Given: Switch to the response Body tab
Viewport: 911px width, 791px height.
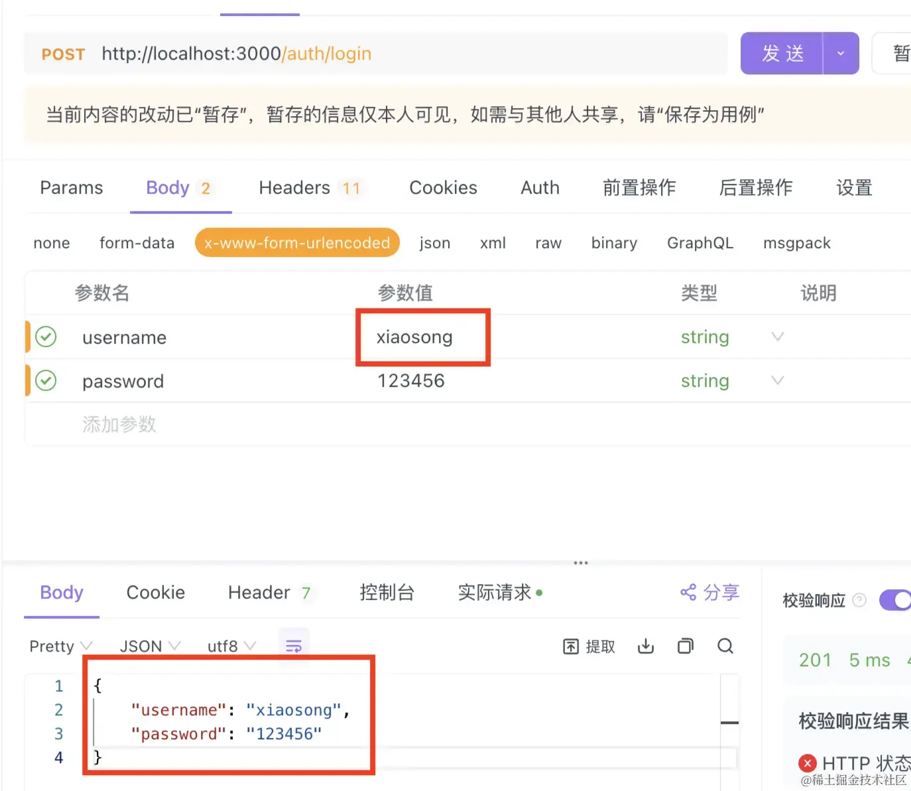Looking at the screenshot, I should 62,593.
